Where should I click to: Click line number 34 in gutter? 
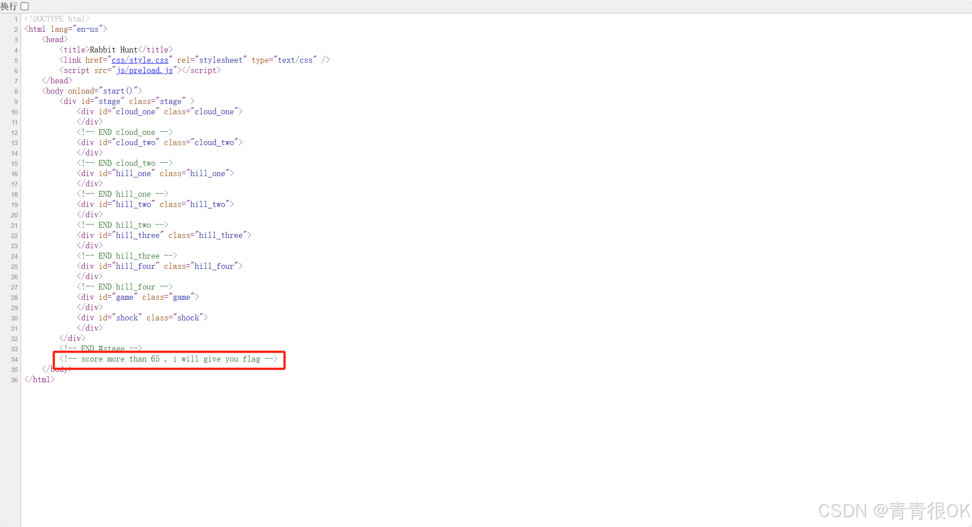tap(14, 359)
